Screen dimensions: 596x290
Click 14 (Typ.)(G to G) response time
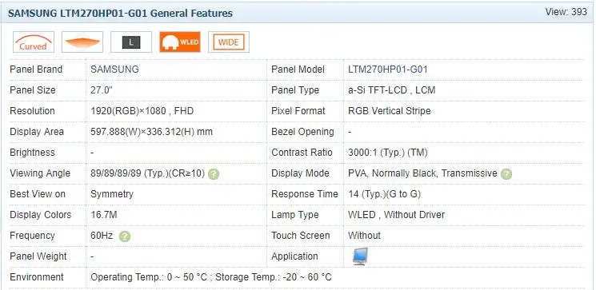click(385, 194)
